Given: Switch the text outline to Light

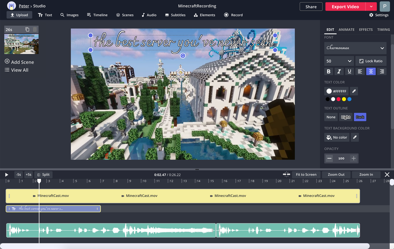Looking at the screenshot, I should (345, 117).
